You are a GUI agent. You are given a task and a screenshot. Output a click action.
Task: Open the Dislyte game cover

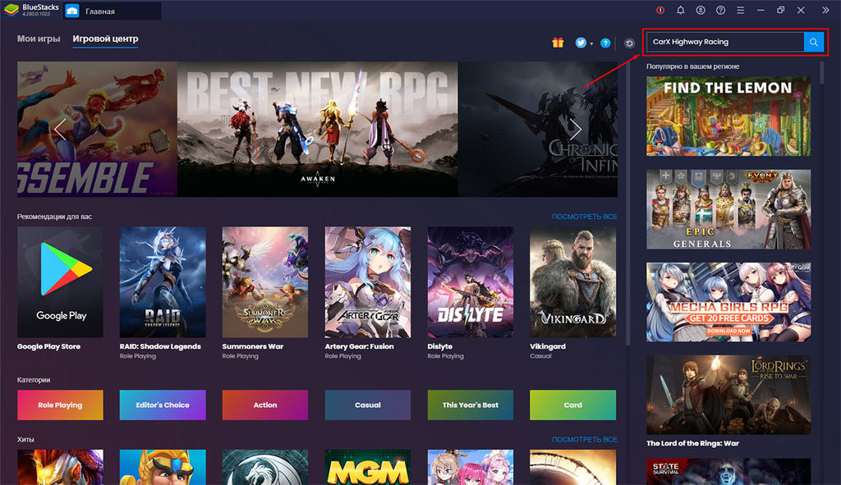pyautogui.click(x=471, y=281)
